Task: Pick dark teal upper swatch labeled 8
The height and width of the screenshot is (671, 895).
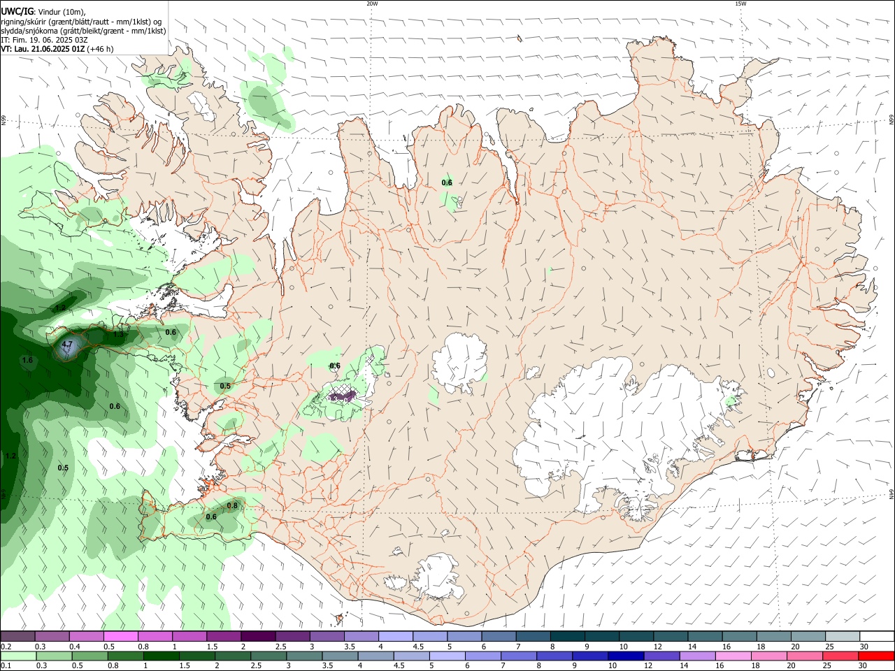Action: pos(566,637)
